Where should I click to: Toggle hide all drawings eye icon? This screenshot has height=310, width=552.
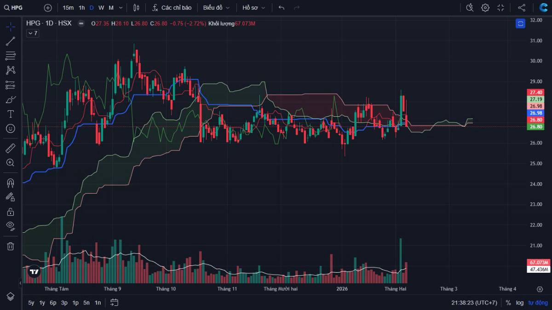coord(10,225)
